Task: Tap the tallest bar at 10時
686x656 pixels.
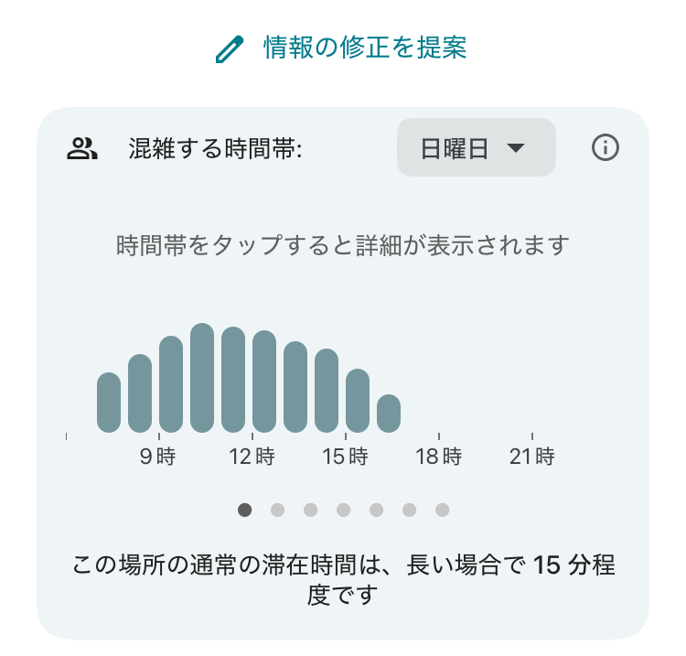Action: (202, 378)
